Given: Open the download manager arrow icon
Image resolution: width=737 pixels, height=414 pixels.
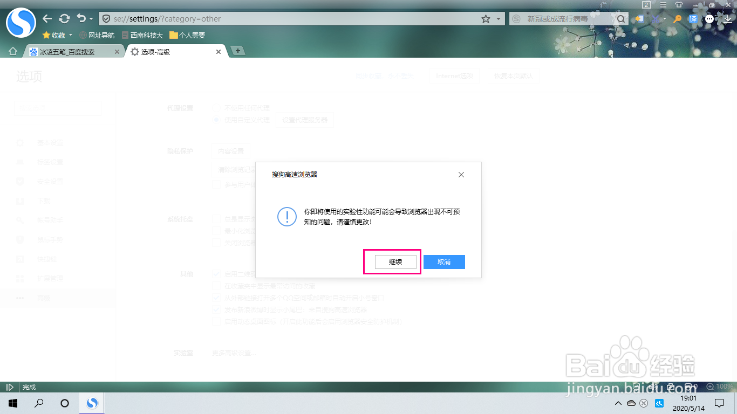Looking at the screenshot, I should 728,19.
